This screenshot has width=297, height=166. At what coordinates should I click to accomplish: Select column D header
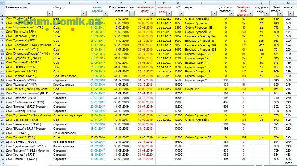click(121, 3)
